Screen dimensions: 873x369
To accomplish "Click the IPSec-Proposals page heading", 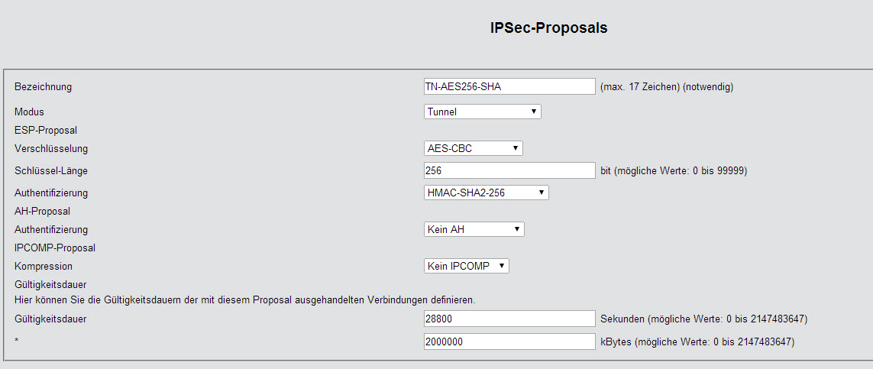I will [548, 28].
